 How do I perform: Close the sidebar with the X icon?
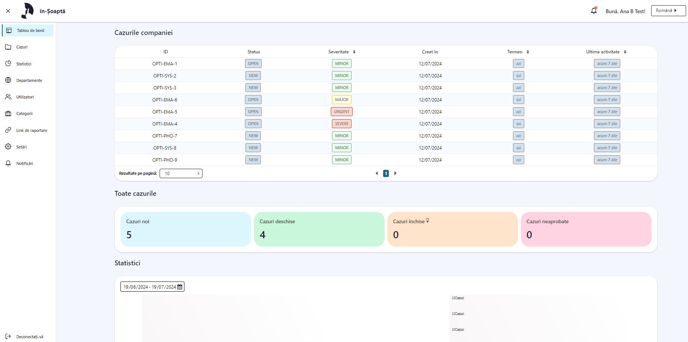tap(8, 11)
